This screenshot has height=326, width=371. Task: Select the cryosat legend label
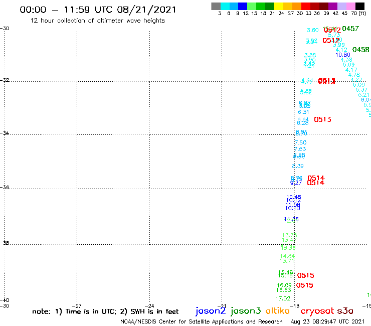coord(317,311)
